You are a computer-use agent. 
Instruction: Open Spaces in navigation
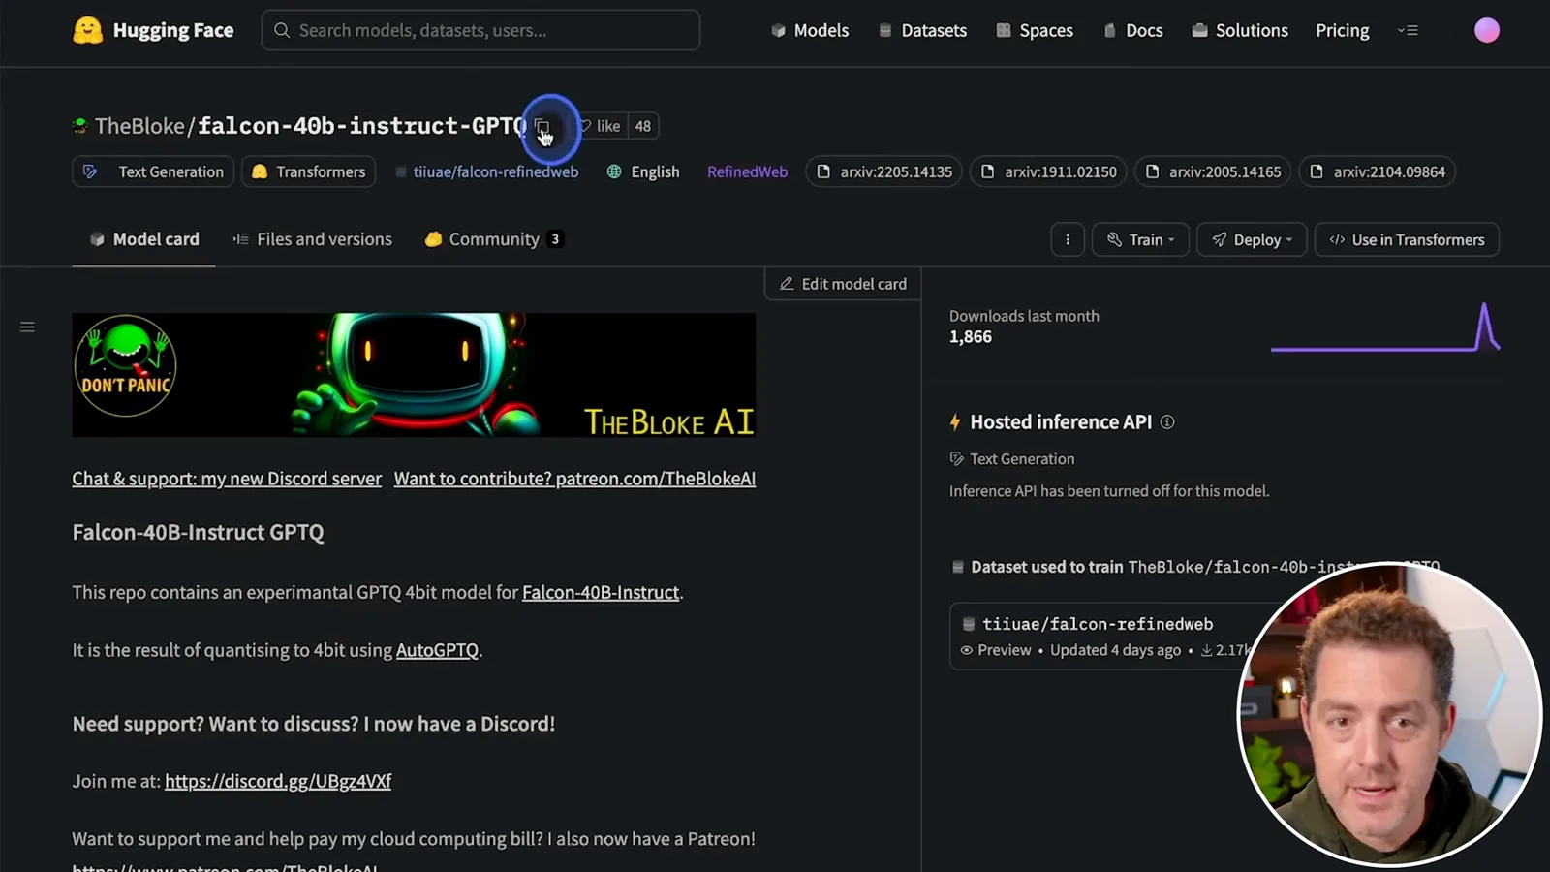(x=1035, y=30)
